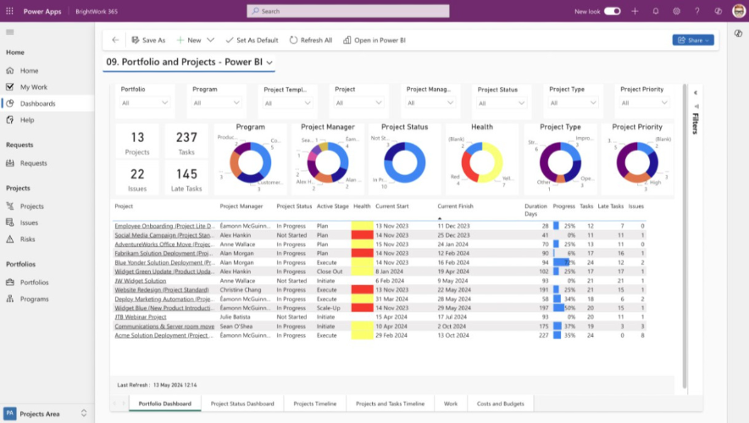Expand the Filters pane arrow
Viewport: 749px width, 423px height.
(x=696, y=93)
